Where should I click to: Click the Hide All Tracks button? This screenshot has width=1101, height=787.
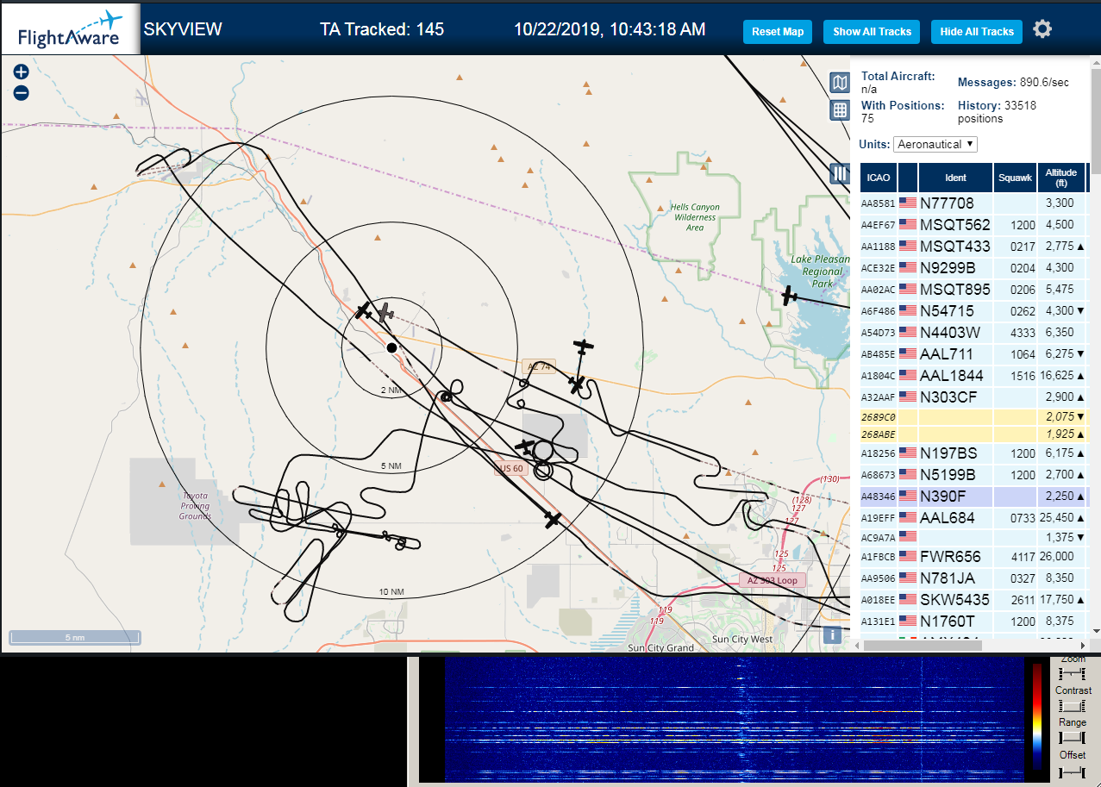[x=977, y=32]
